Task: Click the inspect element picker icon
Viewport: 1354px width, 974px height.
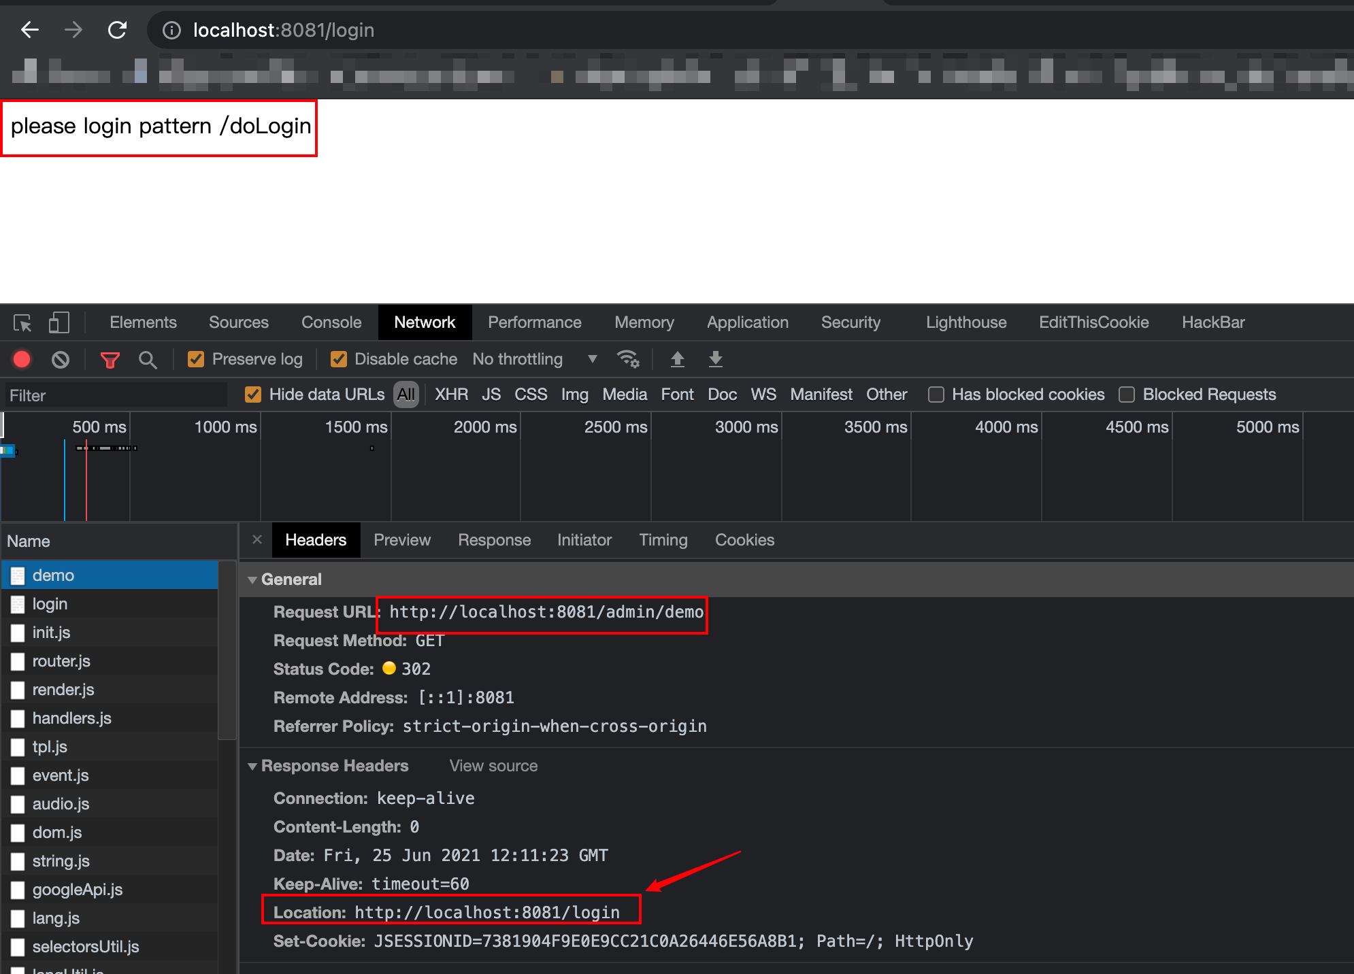Action: pos(22,323)
